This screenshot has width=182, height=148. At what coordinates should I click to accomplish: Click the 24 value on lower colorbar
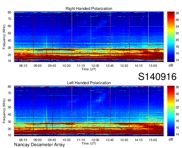click(177, 101)
